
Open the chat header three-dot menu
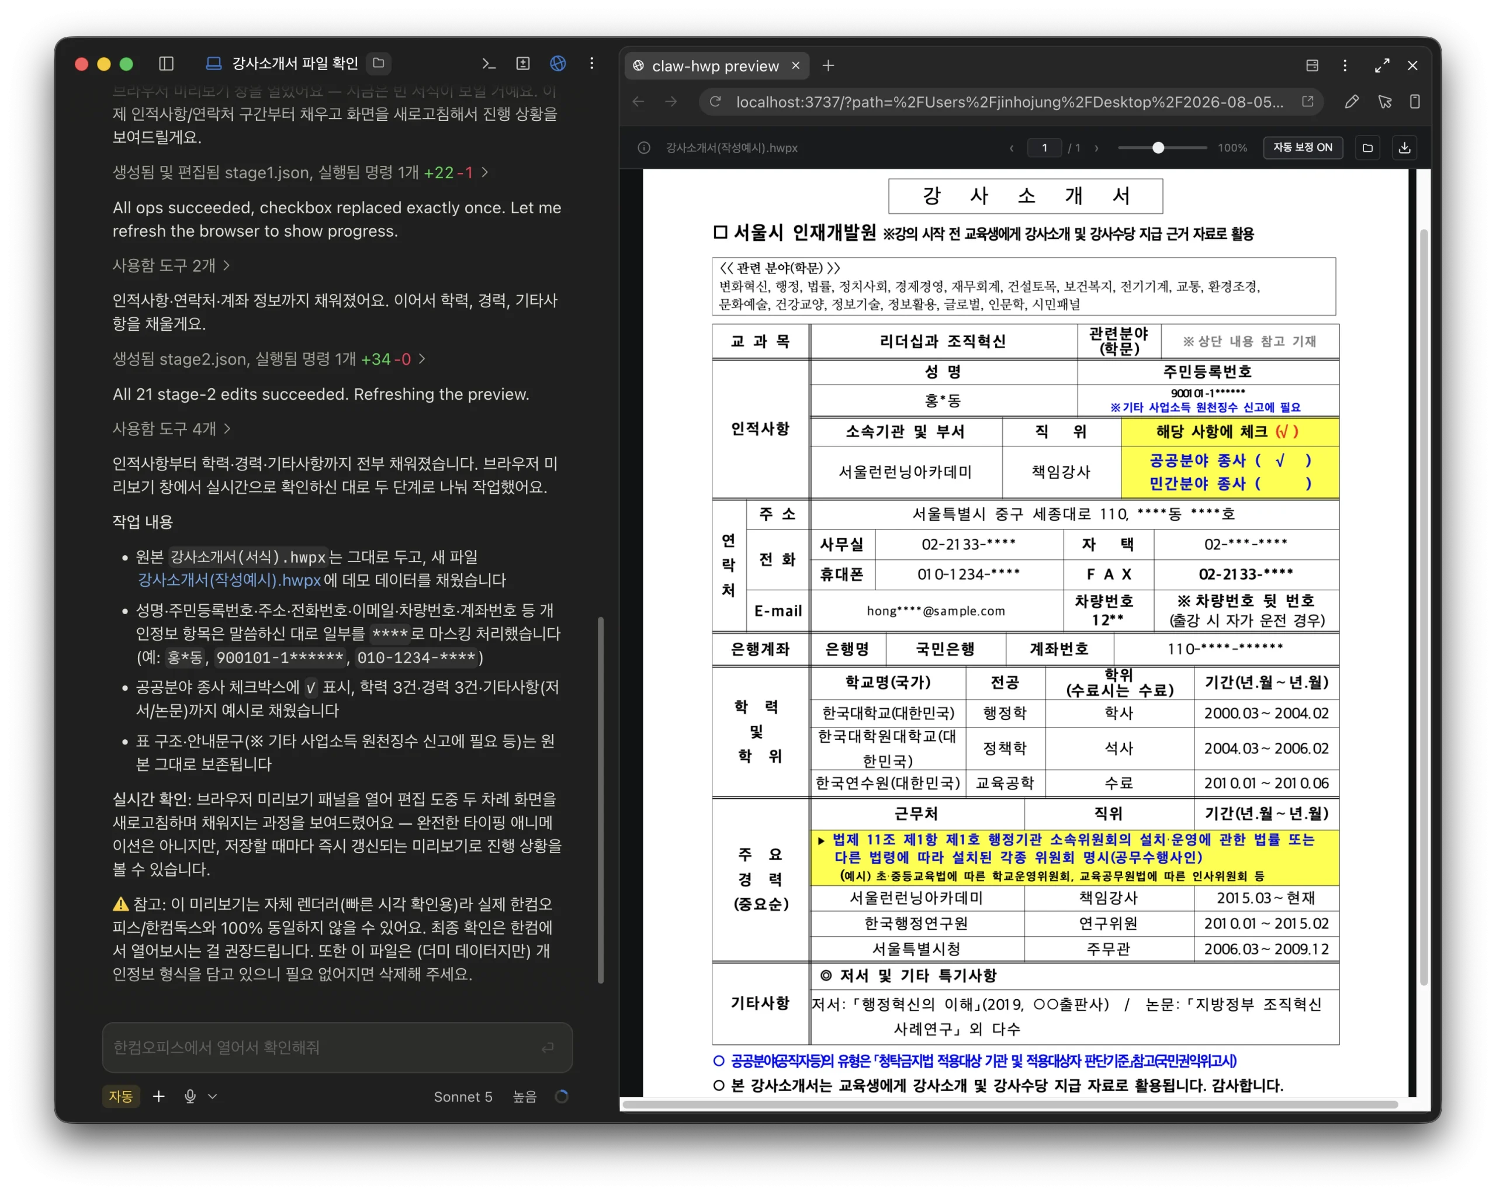(x=592, y=64)
